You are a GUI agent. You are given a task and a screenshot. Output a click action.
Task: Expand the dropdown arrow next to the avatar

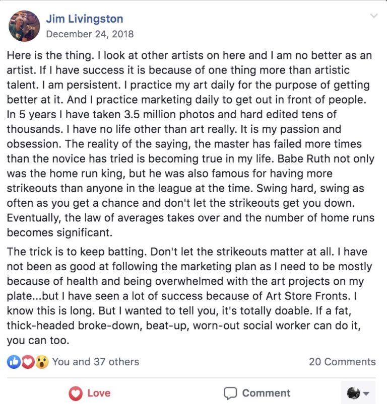click(x=366, y=393)
